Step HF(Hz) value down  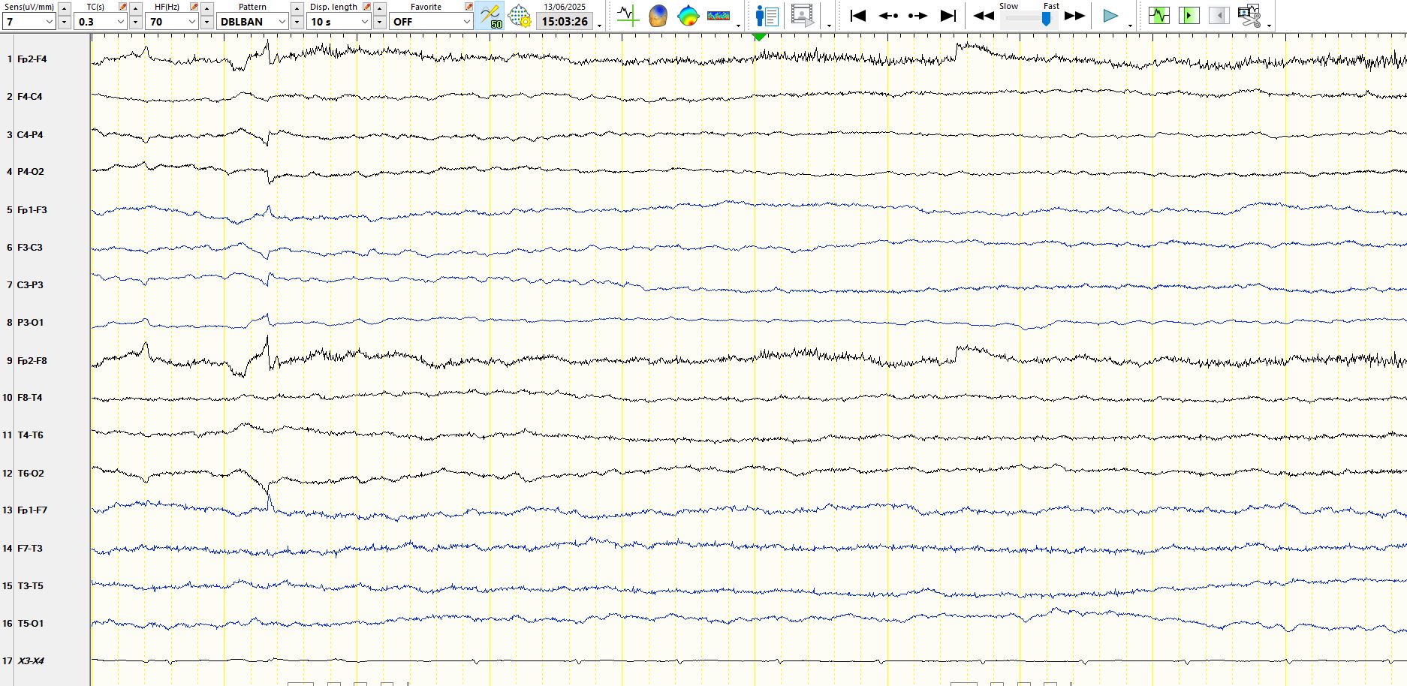206,23
